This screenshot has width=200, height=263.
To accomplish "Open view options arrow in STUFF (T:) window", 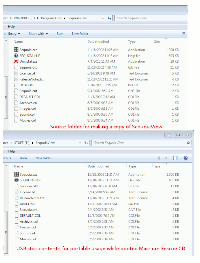I will [x=166, y=158].
